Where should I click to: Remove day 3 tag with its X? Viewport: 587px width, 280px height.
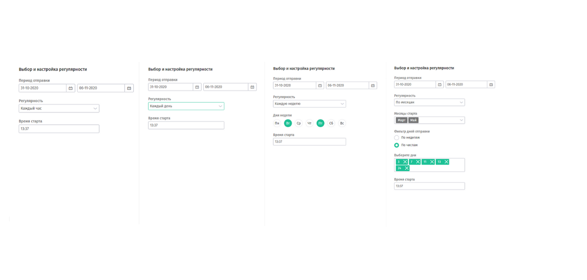(405, 162)
